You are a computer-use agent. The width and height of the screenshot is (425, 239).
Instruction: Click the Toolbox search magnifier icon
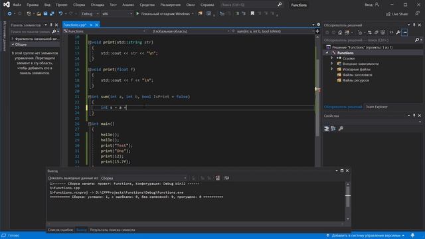[54, 32]
